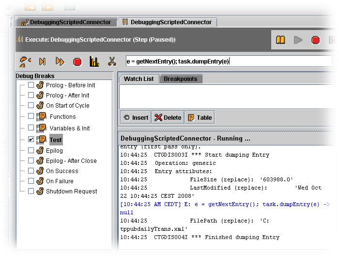339x256 pixels.
Task: Enable On Failure breakpoint checkbox
Action: [31, 181]
